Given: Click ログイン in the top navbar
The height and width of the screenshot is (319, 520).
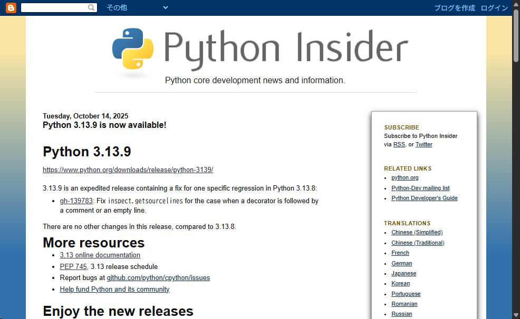Looking at the screenshot, I should tap(494, 8).
